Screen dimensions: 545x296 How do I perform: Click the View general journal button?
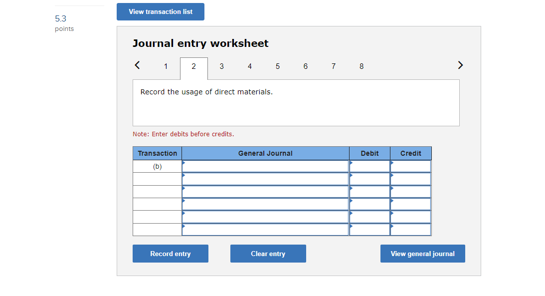point(422,254)
